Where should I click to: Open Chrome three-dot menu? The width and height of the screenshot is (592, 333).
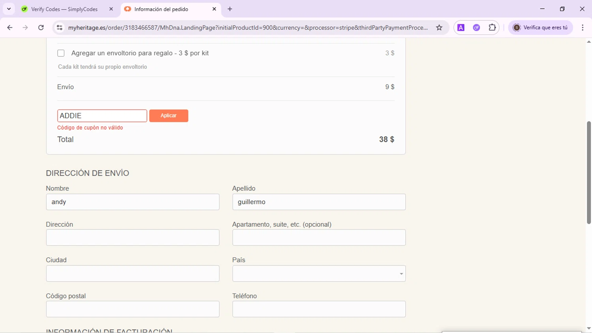(583, 28)
